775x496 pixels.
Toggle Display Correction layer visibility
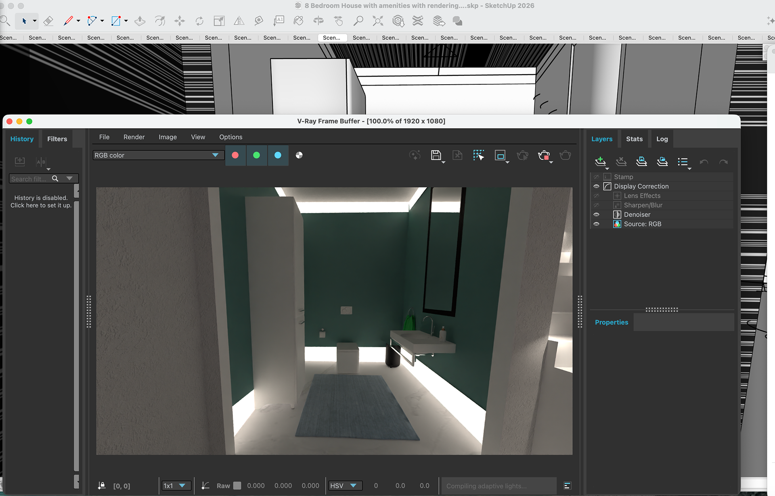[596, 186]
